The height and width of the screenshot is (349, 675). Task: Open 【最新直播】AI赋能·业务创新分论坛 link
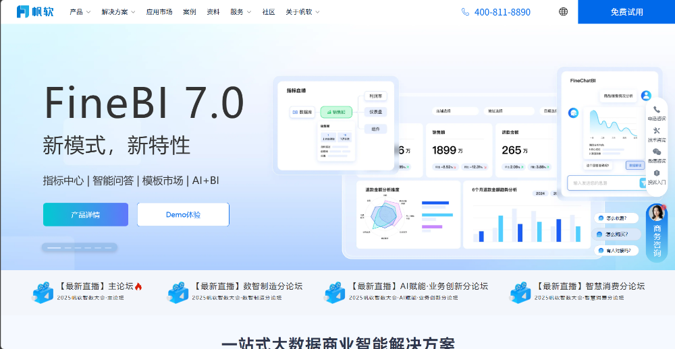pos(418,286)
